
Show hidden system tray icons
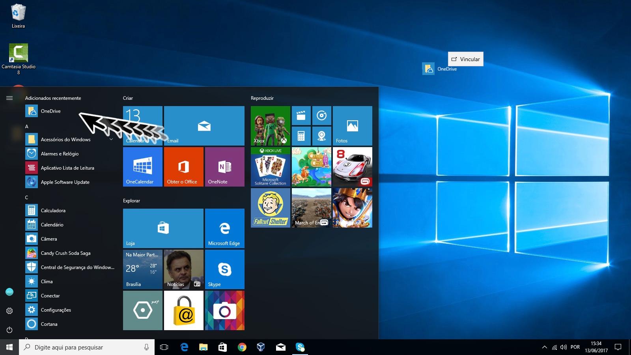click(545, 347)
